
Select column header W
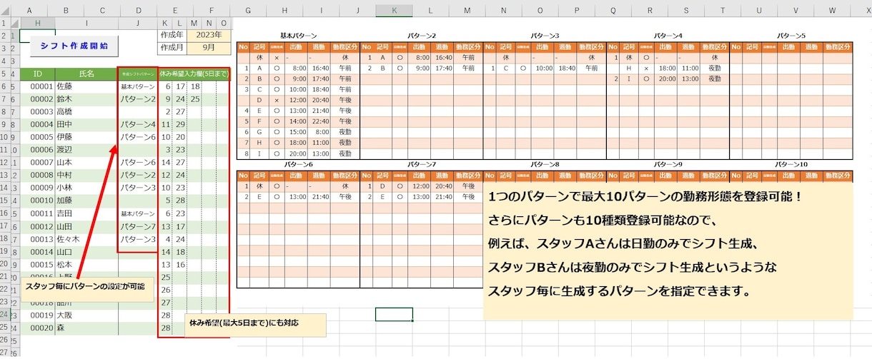[833, 11]
